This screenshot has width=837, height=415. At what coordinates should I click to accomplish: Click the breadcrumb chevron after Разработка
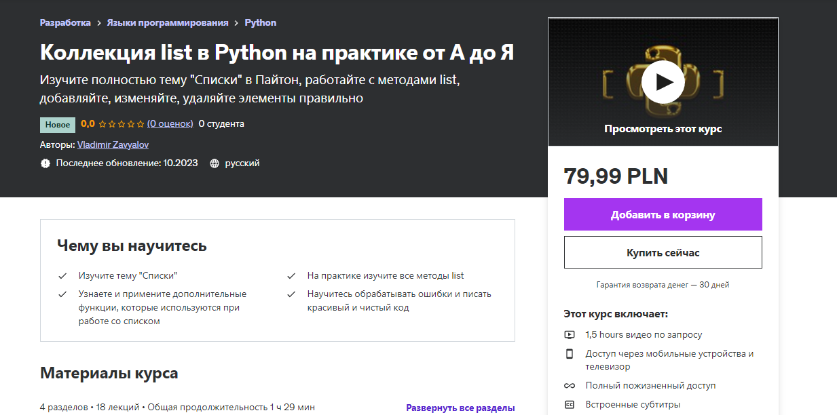pos(99,23)
